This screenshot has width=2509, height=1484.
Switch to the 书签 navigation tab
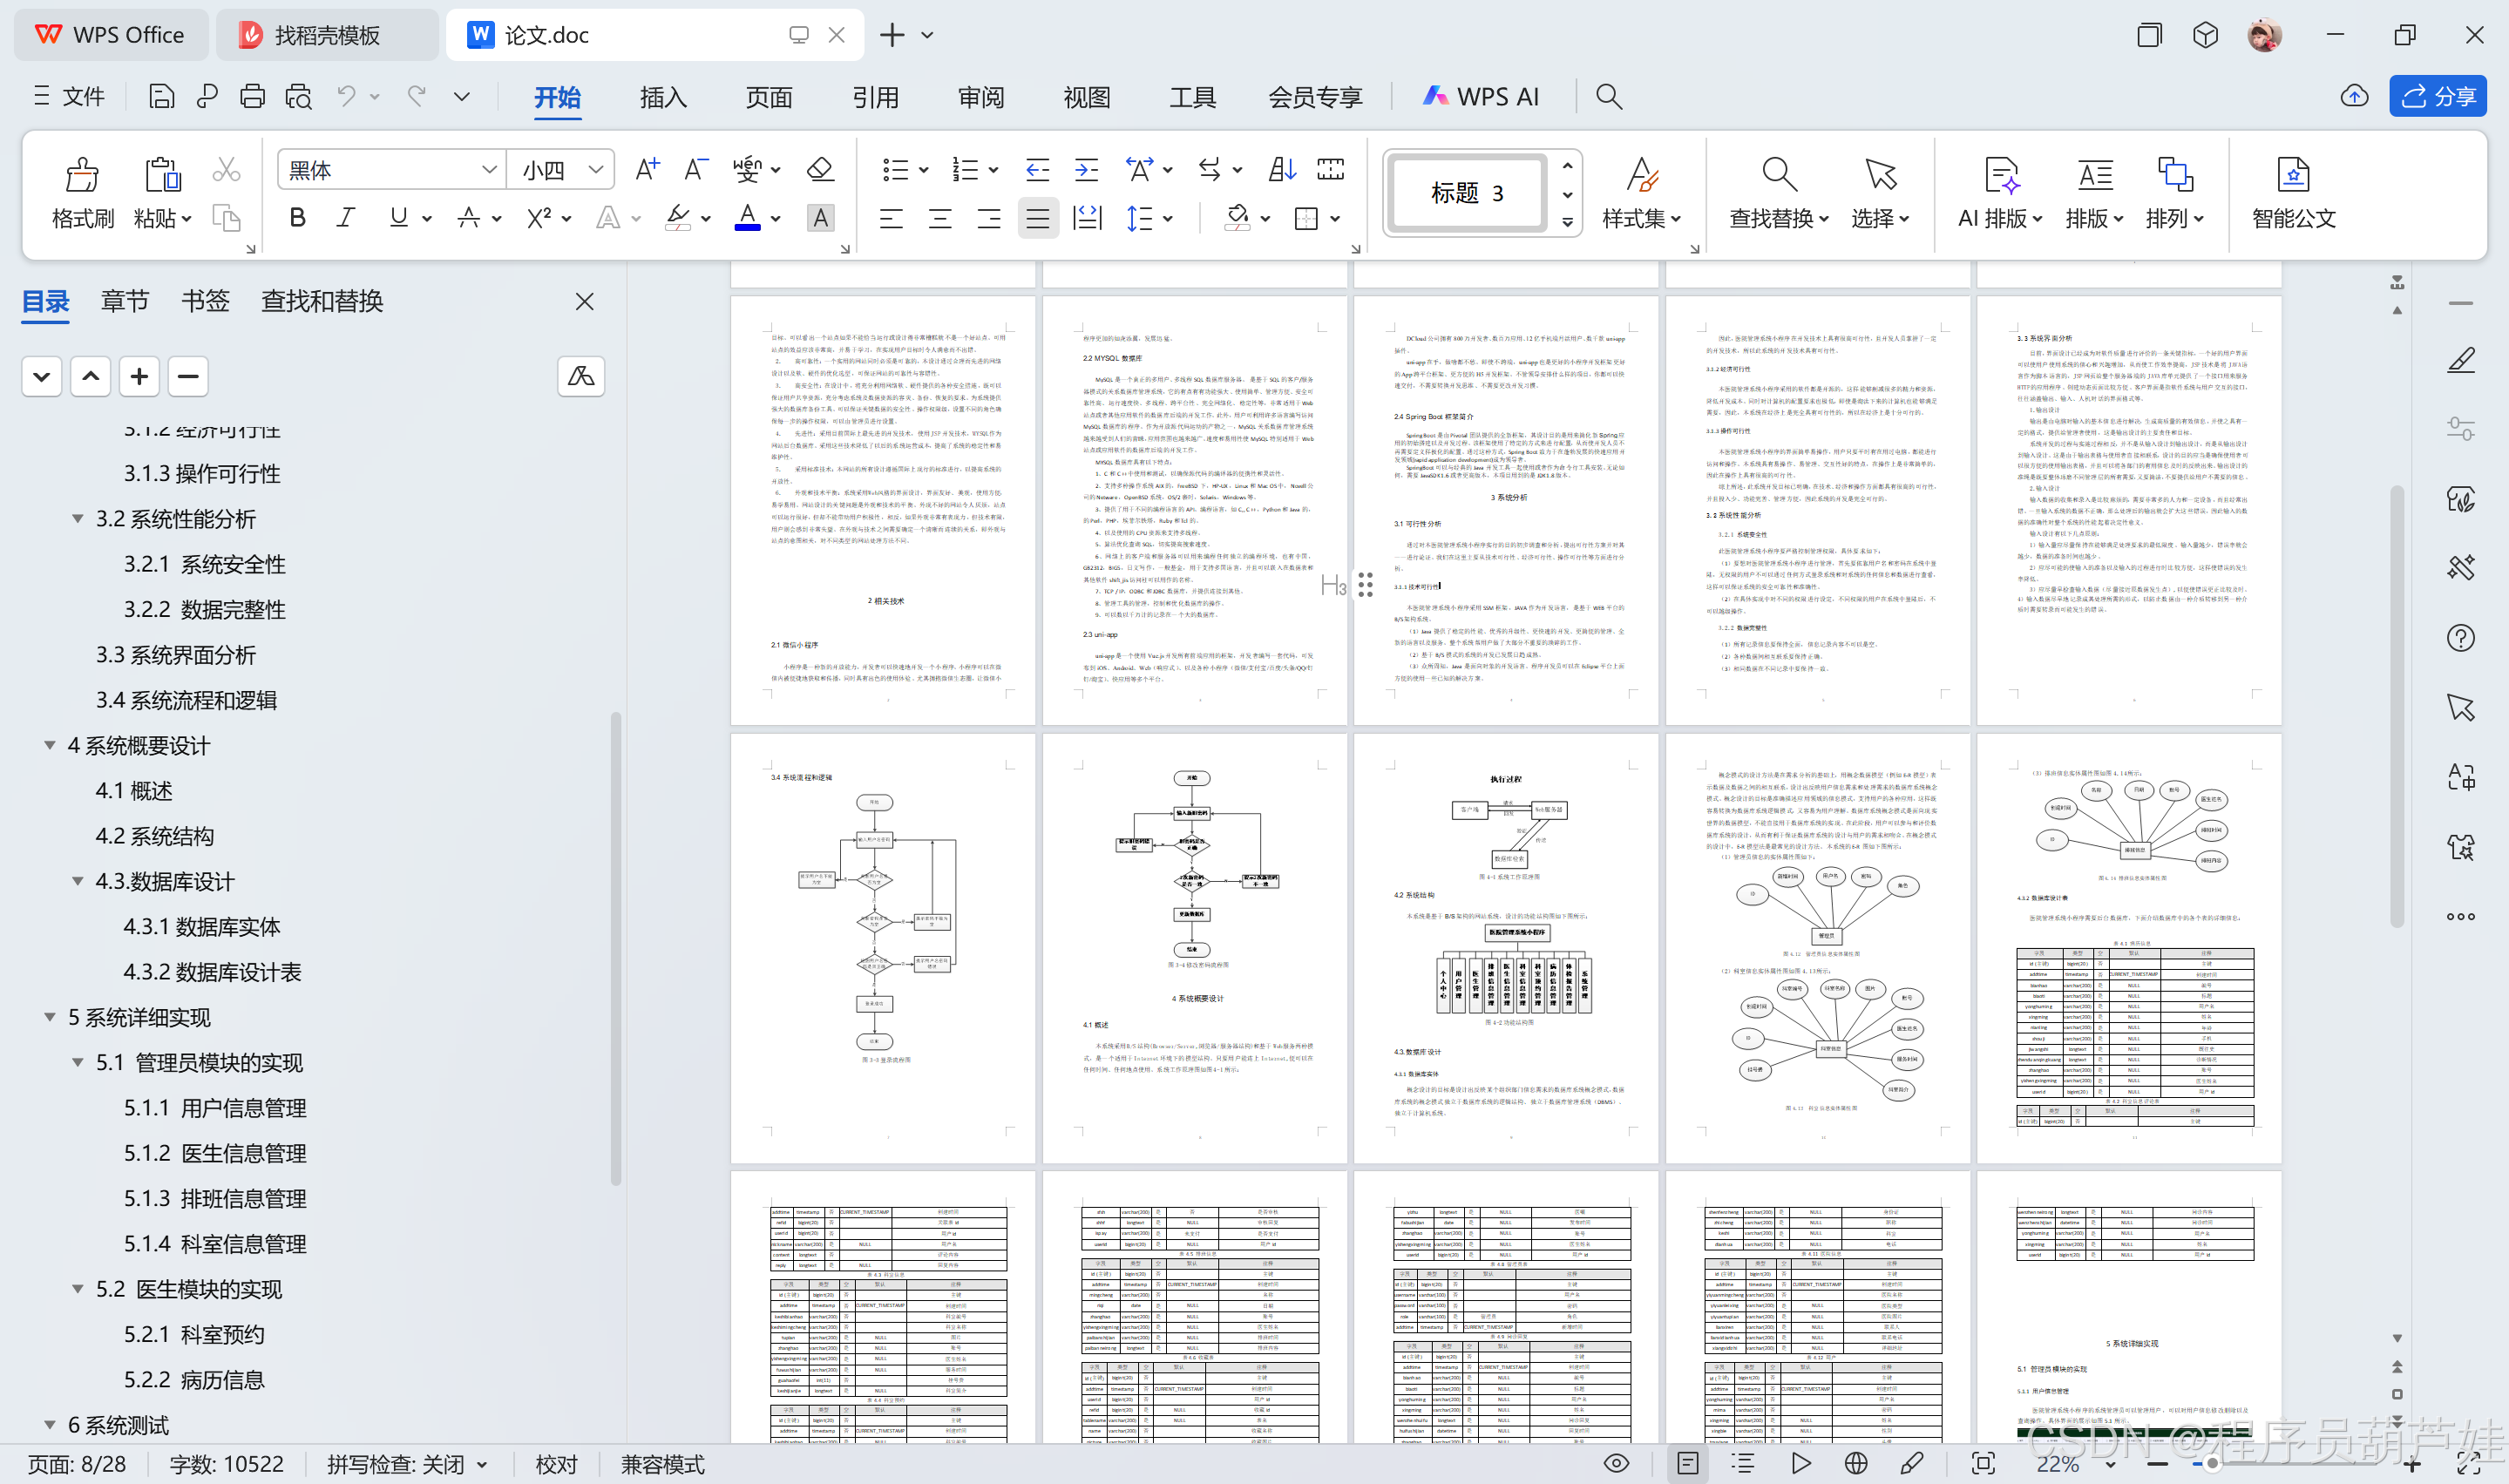point(205,301)
